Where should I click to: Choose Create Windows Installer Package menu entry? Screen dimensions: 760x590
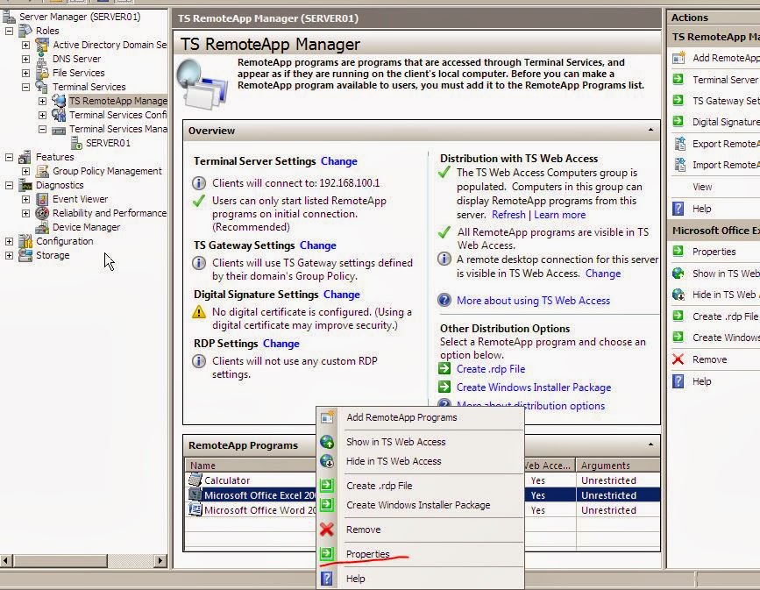click(420, 505)
